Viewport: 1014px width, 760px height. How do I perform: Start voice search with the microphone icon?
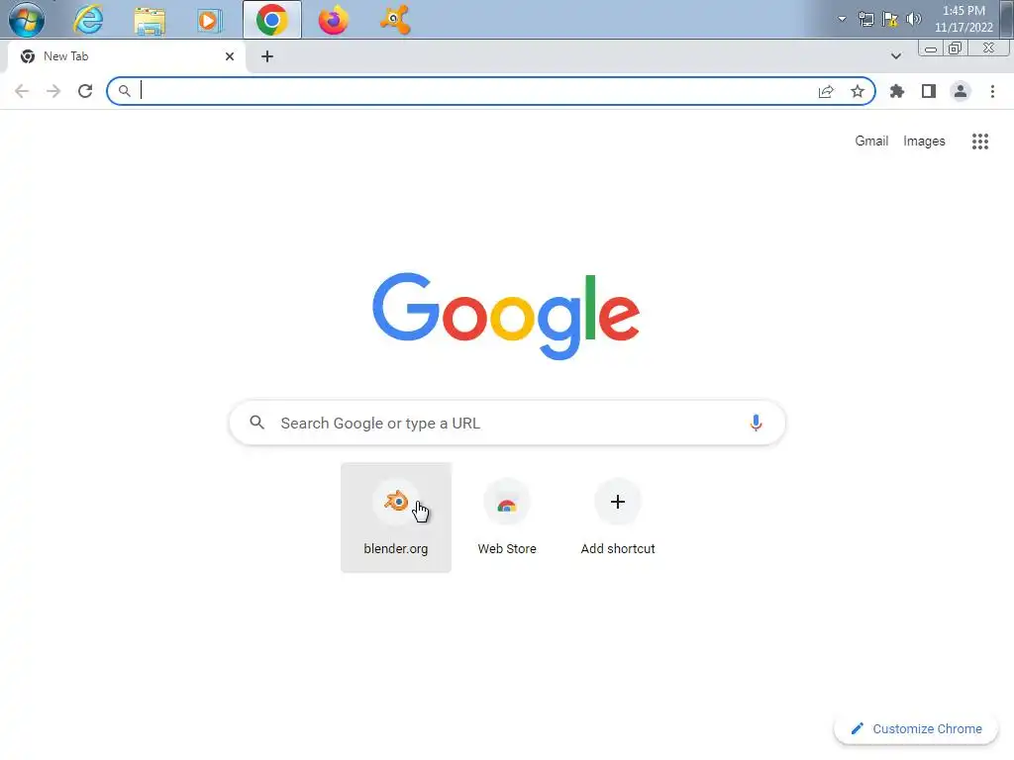(756, 423)
